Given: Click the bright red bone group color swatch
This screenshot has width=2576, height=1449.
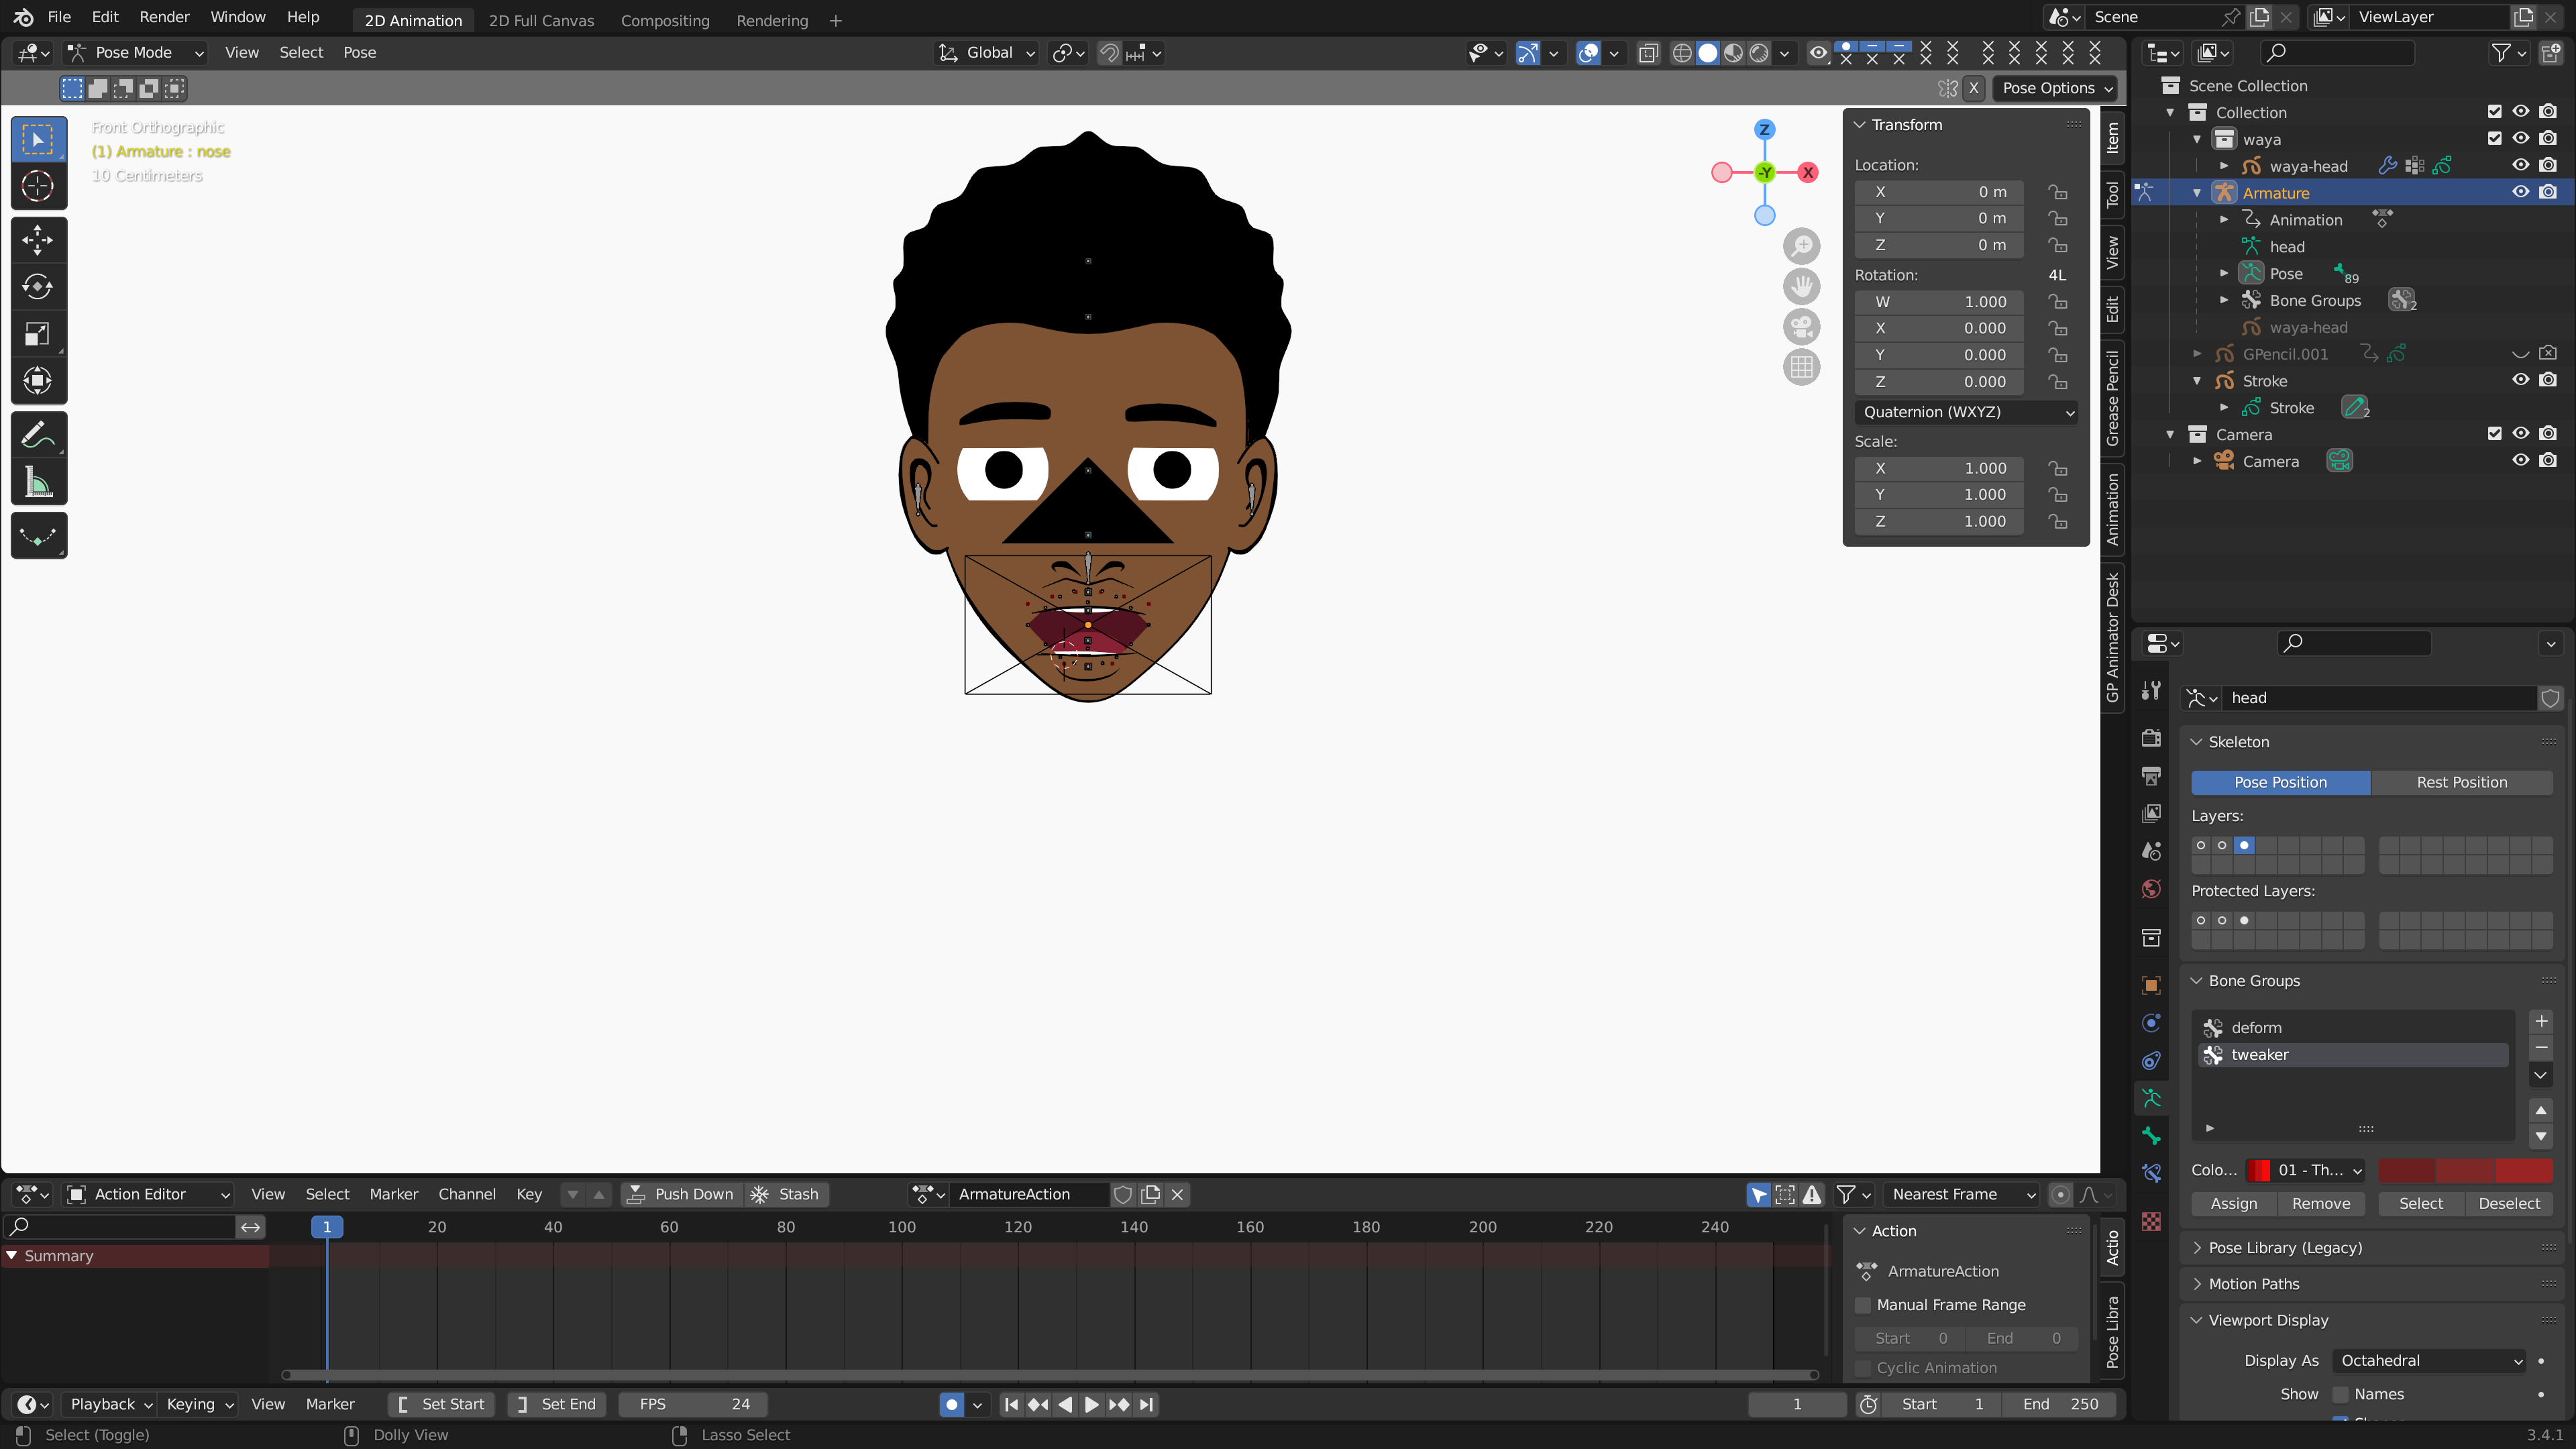Looking at the screenshot, I should [x=2523, y=1170].
